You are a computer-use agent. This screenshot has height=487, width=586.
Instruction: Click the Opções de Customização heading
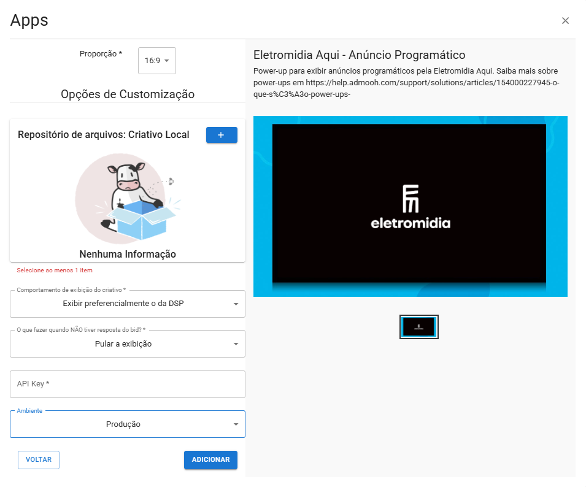click(x=128, y=94)
